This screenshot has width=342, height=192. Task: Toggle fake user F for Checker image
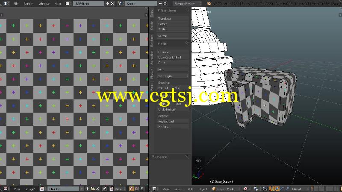pyautogui.click(x=82, y=189)
